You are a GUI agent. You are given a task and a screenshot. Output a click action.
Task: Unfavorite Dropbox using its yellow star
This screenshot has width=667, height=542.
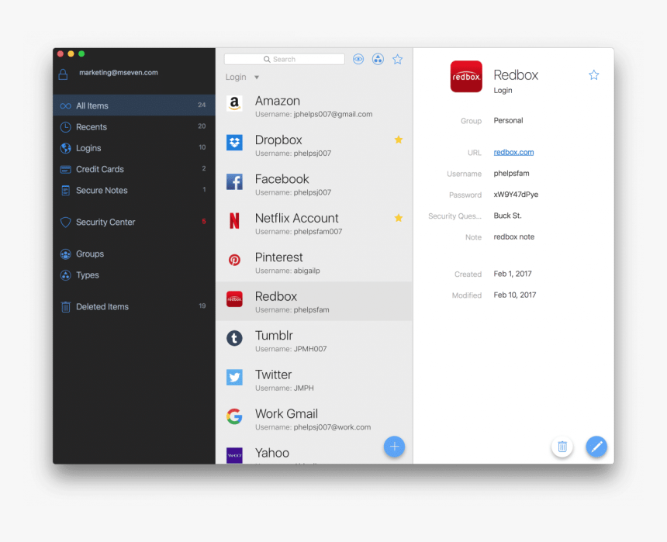point(399,140)
